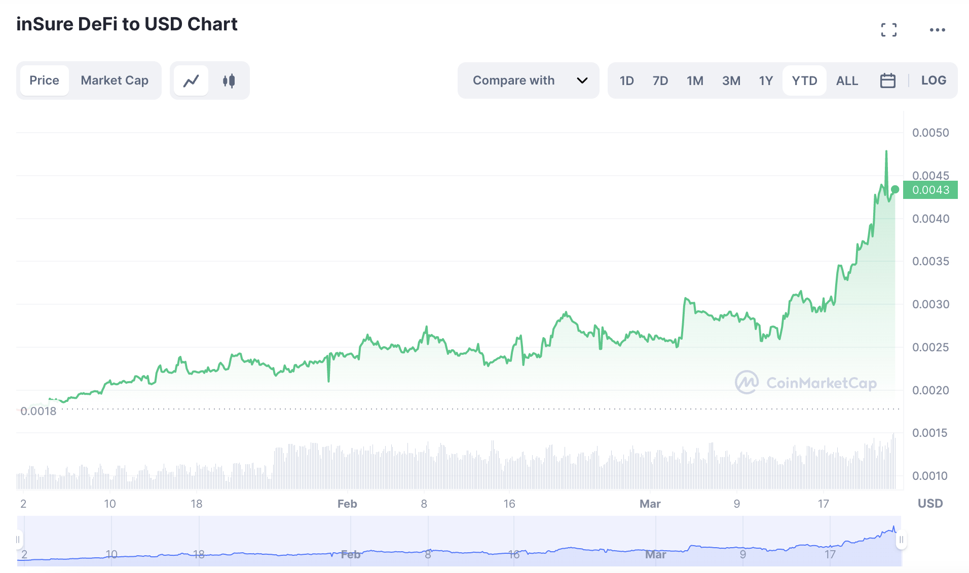Show the 1Y time range

766,80
